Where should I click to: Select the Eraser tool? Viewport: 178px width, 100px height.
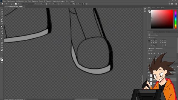2,31
